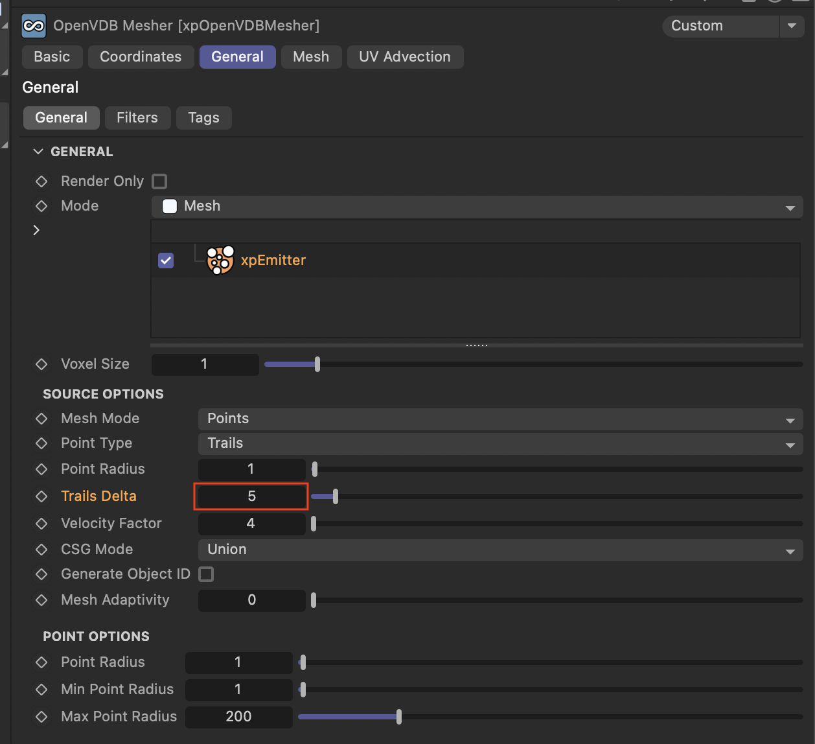Click the object list resize grip dots
The height and width of the screenshot is (744, 815).
[x=477, y=345]
